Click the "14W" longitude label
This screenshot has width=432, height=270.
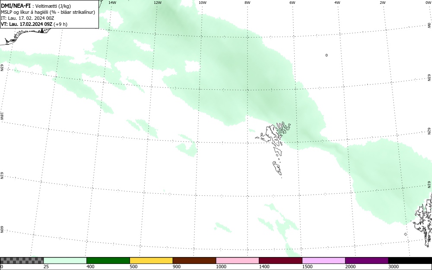(x=112, y=3)
